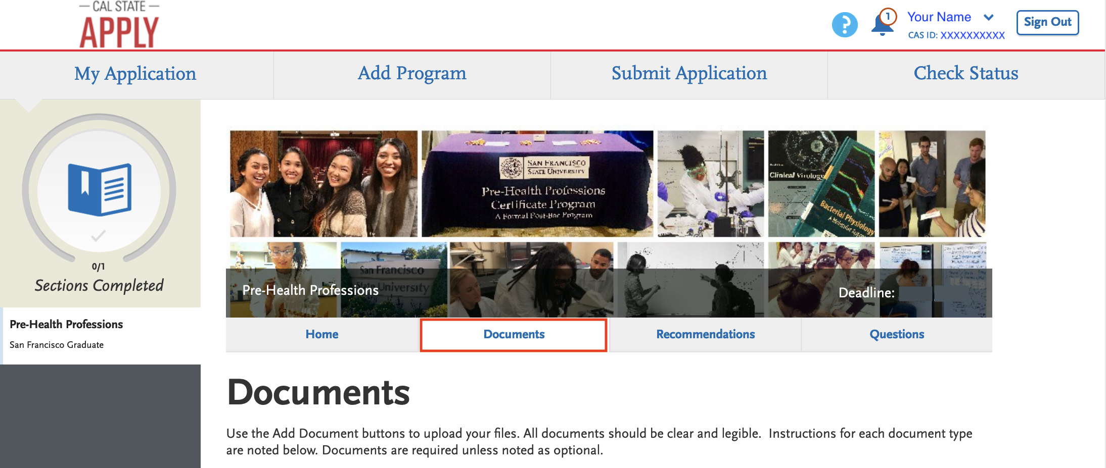Open the dropdown chevron next to Your Name
This screenshot has width=1106, height=468.
point(989,17)
